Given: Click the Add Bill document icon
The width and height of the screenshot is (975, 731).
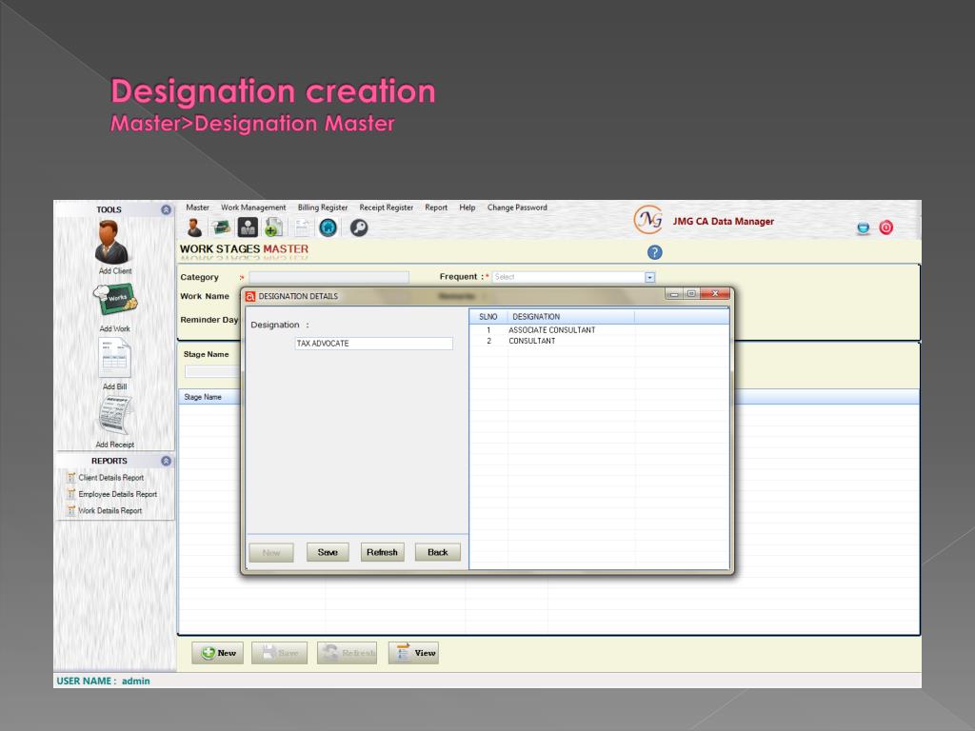Looking at the screenshot, I should click(115, 358).
